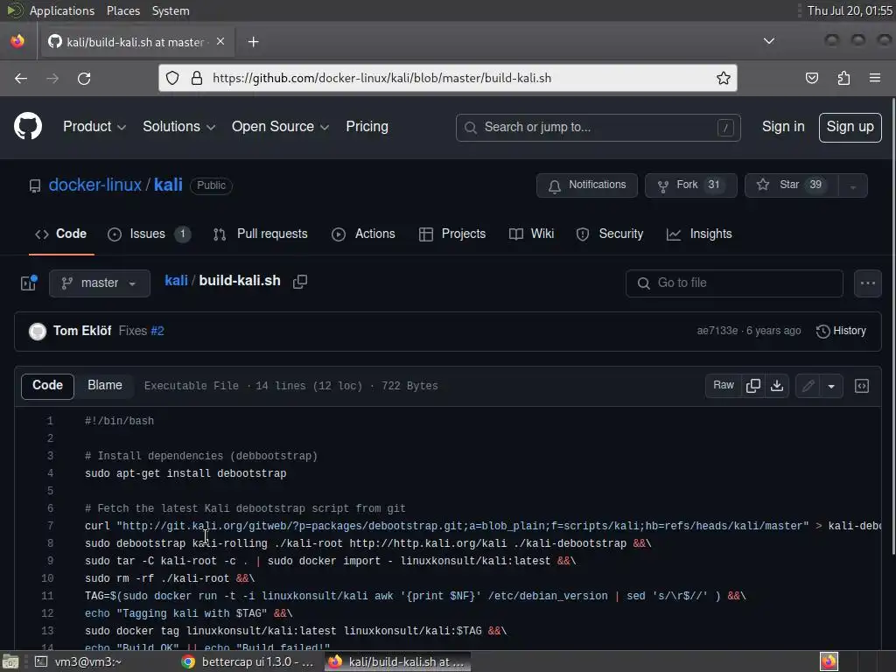Open the symbols panel icon
Image resolution: width=896 pixels, height=672 pixels.
(862, 386)
